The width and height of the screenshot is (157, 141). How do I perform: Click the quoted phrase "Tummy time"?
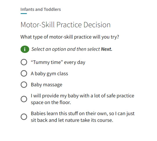coord(47,63)
